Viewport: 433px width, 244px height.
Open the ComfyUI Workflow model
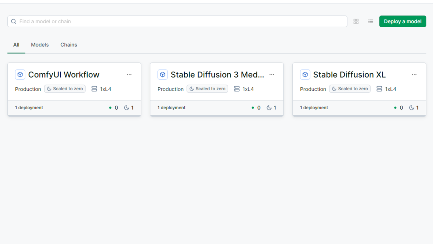(x=64, y=74)
